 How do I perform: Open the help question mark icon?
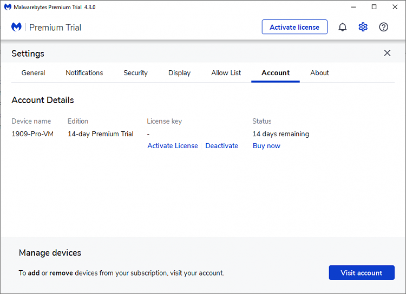383,27
